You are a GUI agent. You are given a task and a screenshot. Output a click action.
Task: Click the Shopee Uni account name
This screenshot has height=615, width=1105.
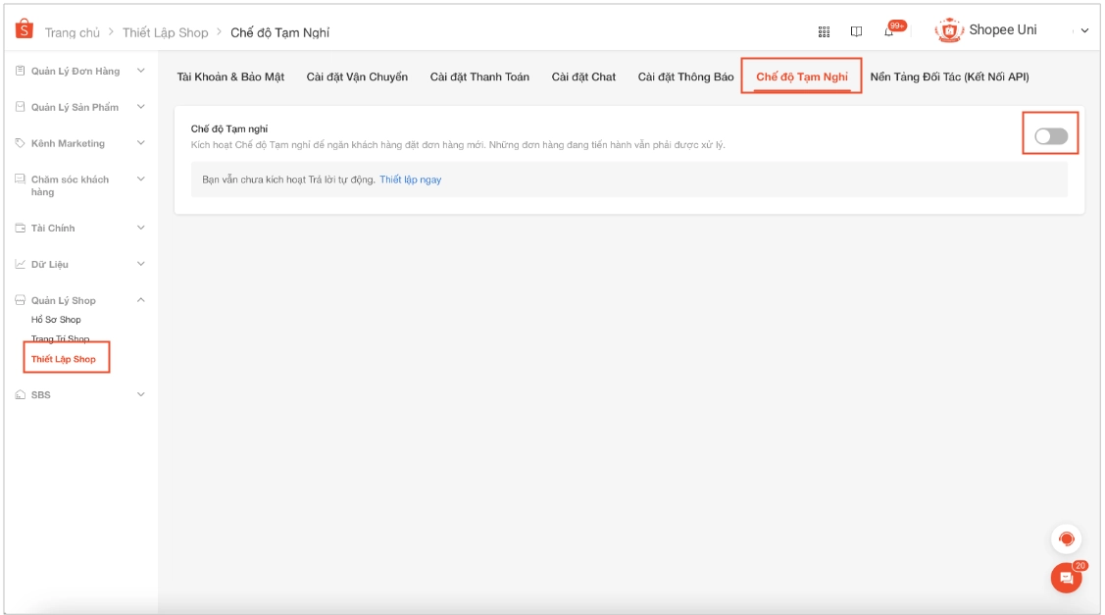click(1003, 29)
